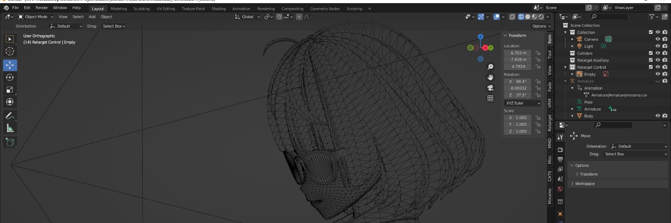Choose the Annotate pencil tool

tap(10, 116)
